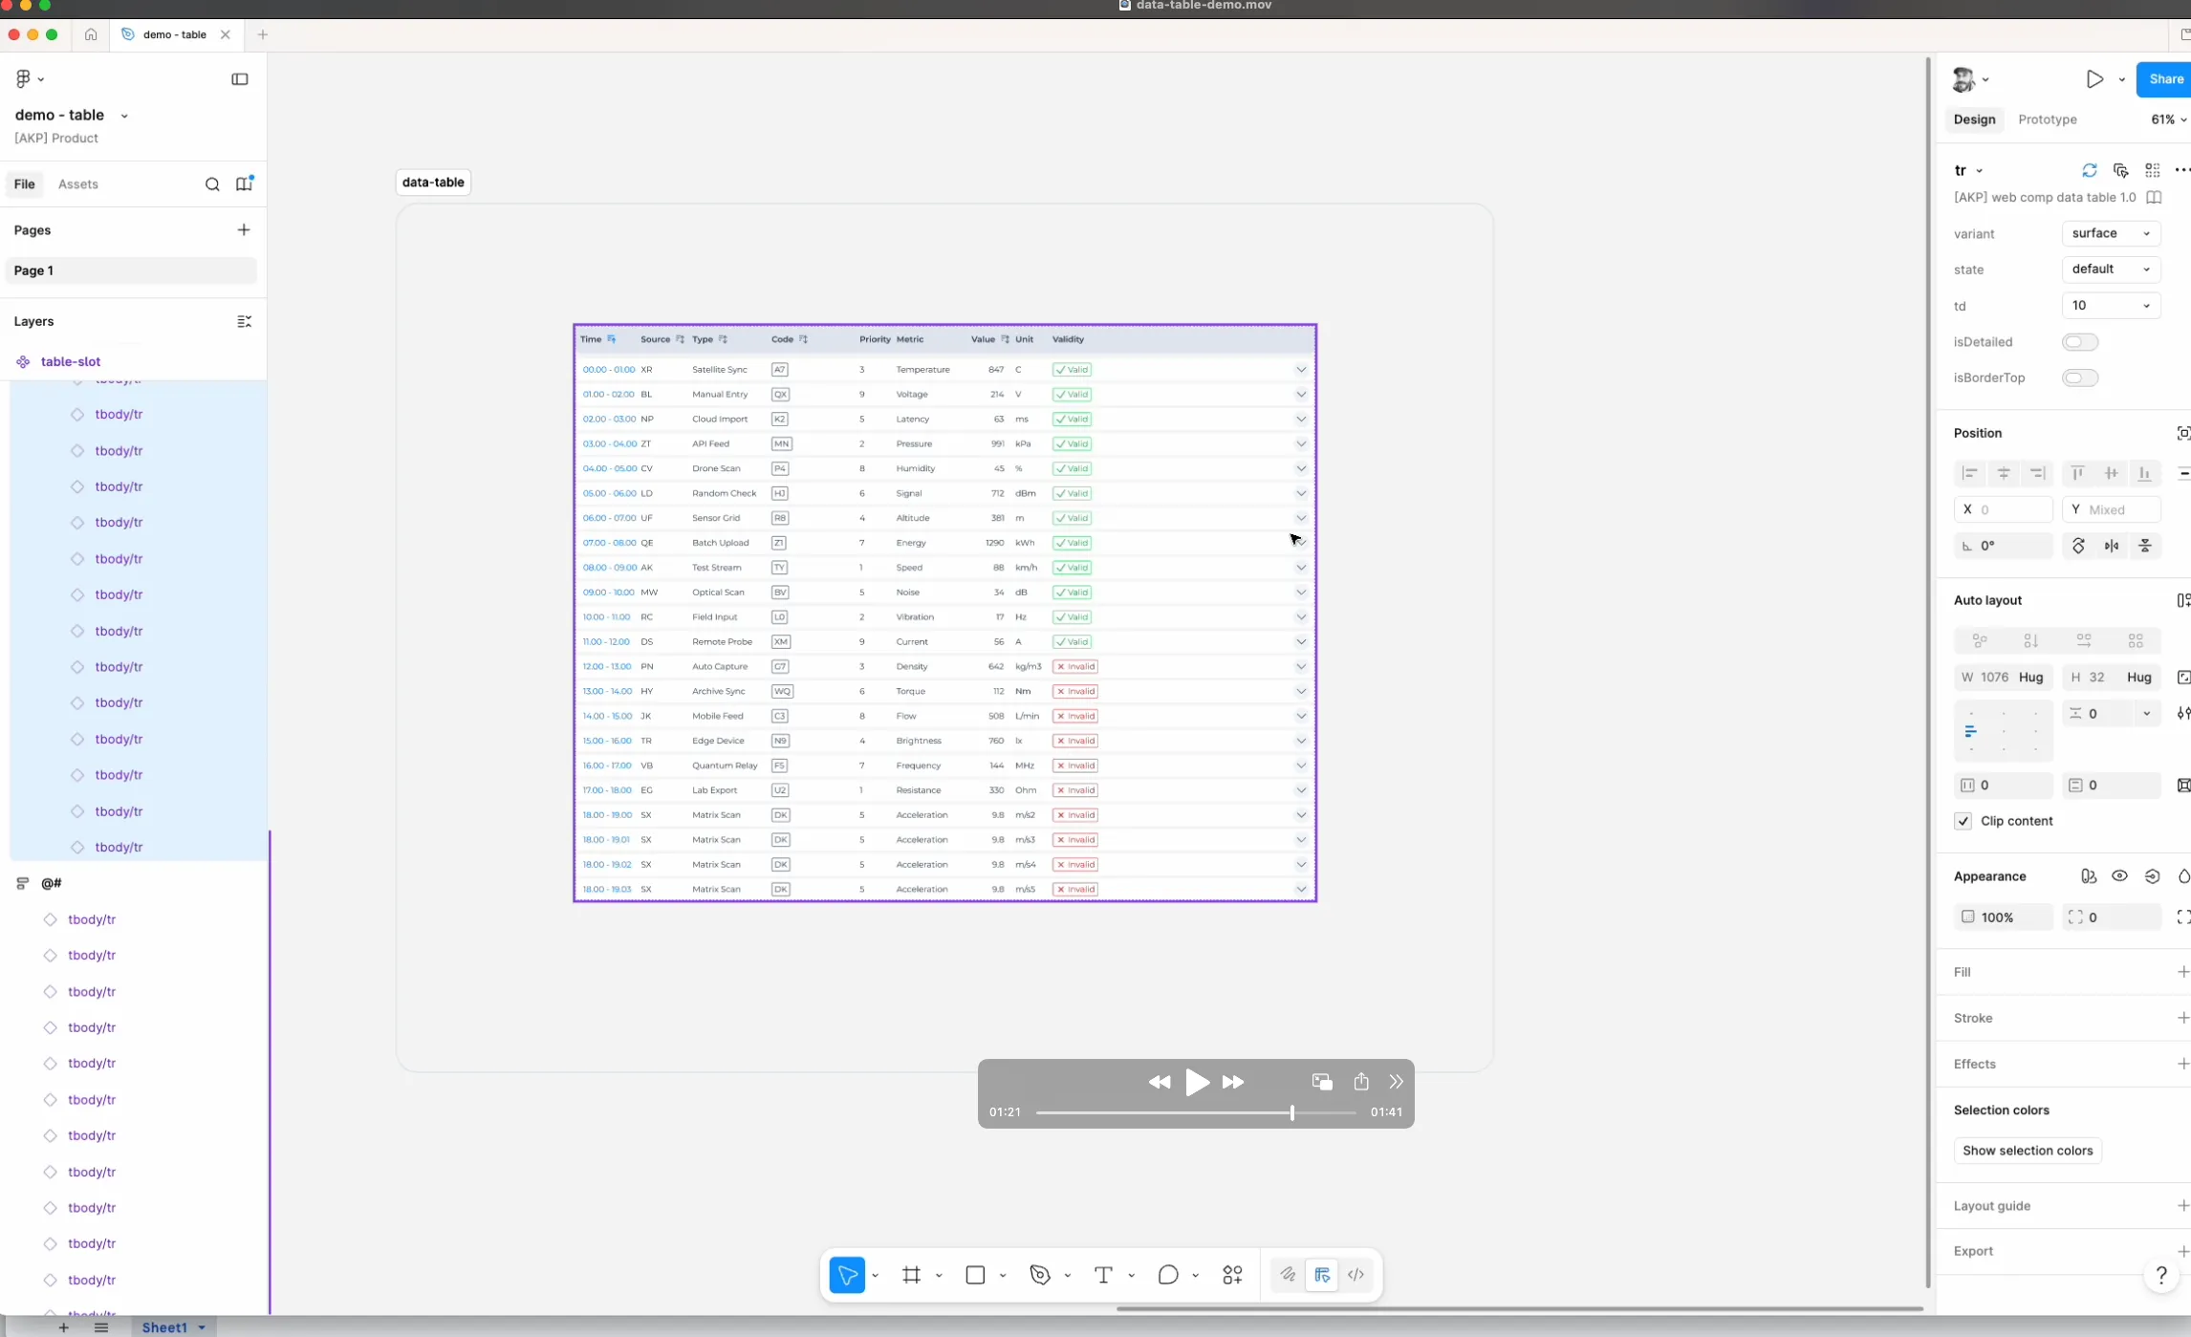Expand the Invalid 12.00 - 13.00 row chevron
The image size is (2191, 1337).
coord(1300,666)
